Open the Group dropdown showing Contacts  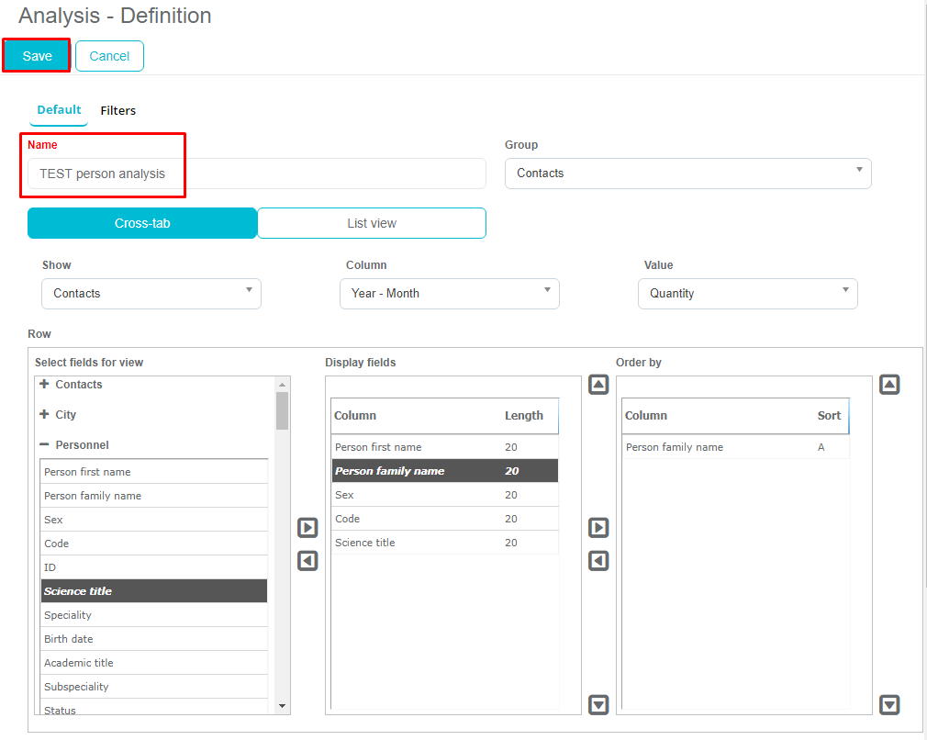pyautogui.click(x=687, y=174)
